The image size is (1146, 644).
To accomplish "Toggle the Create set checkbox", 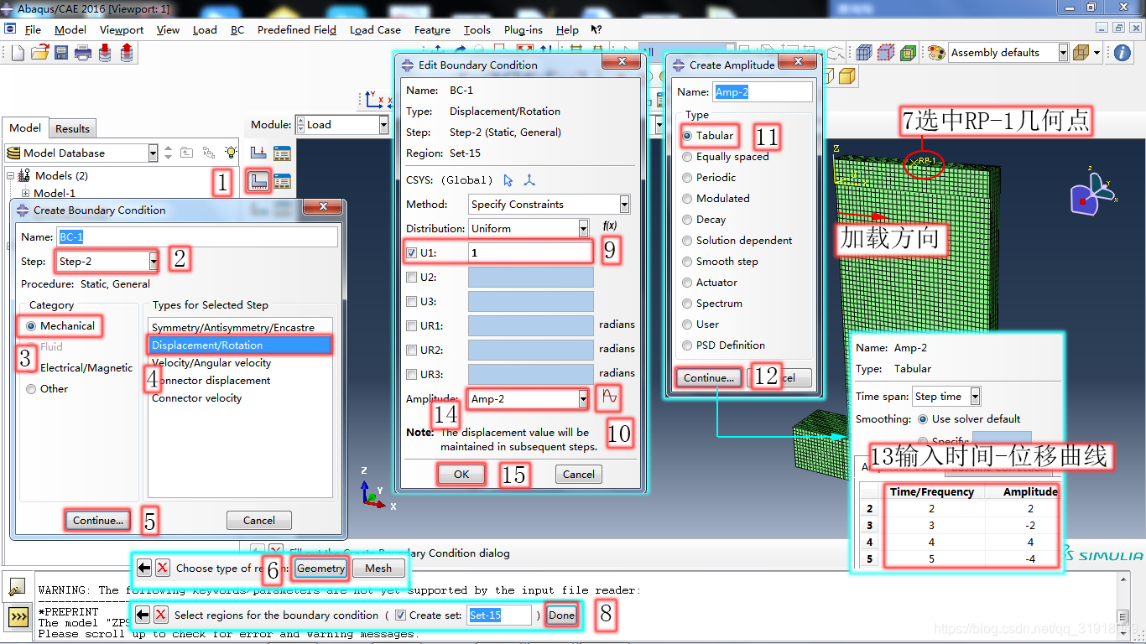I will [400, 615].
